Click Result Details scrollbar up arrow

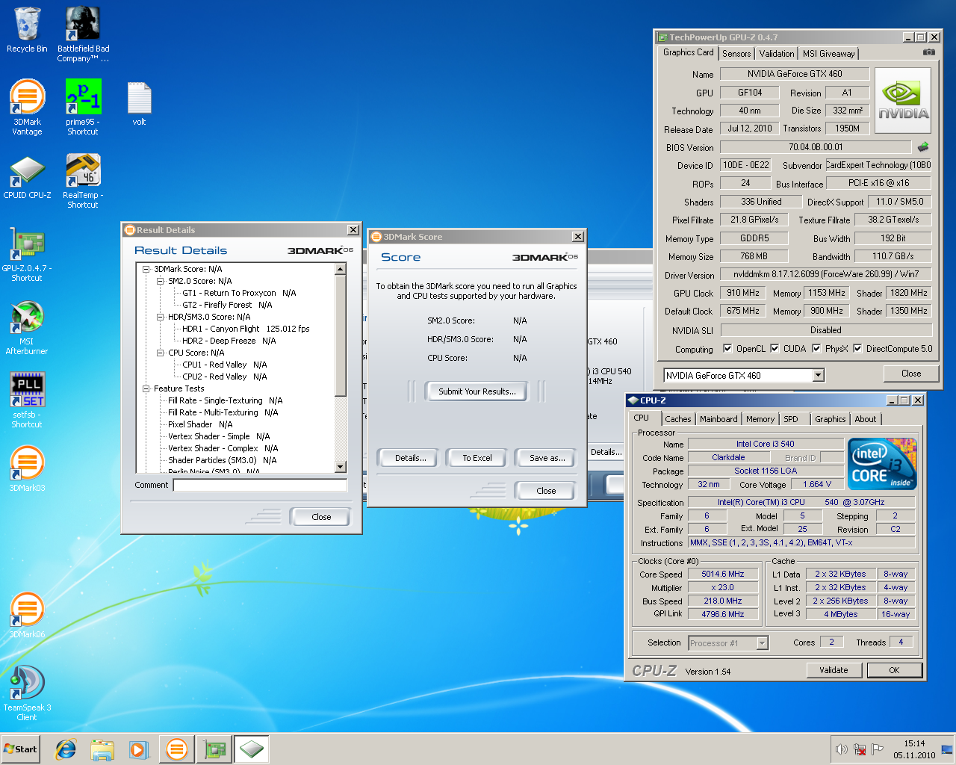pyautogui.click(x=341, y=269)
